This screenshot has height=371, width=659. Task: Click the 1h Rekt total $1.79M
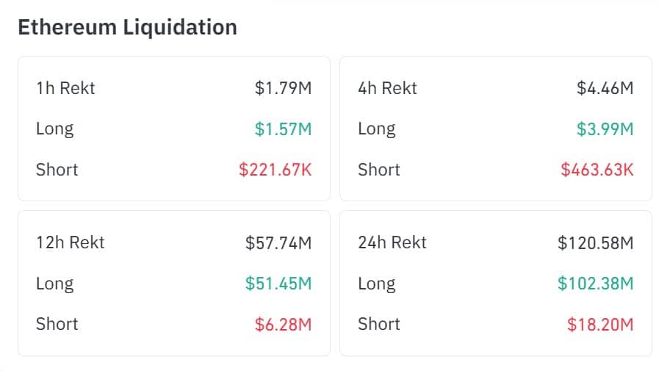click(x=283, y=88)
